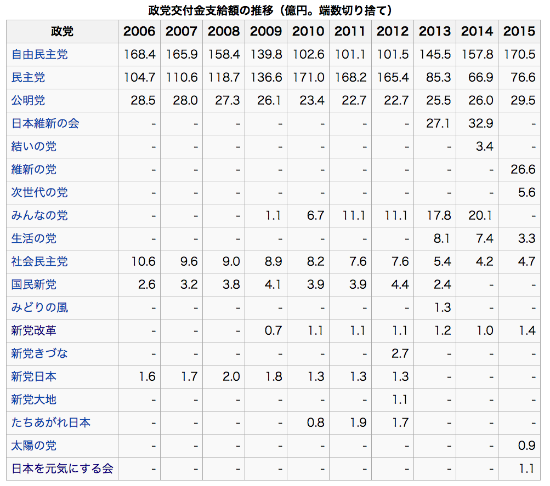The image size is (550, 486).
Task: Click the 0.7 cell for 新党改革
Action: pos(266,331)
